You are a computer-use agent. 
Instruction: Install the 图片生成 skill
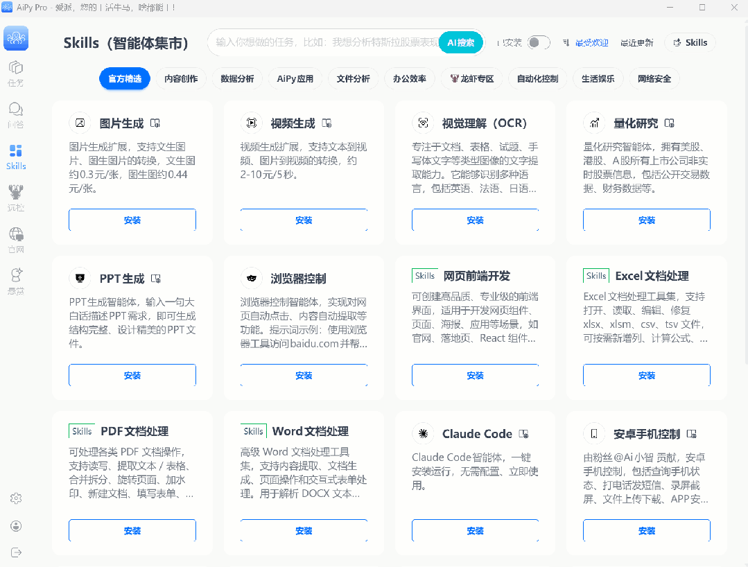click(x=132, y=220)
